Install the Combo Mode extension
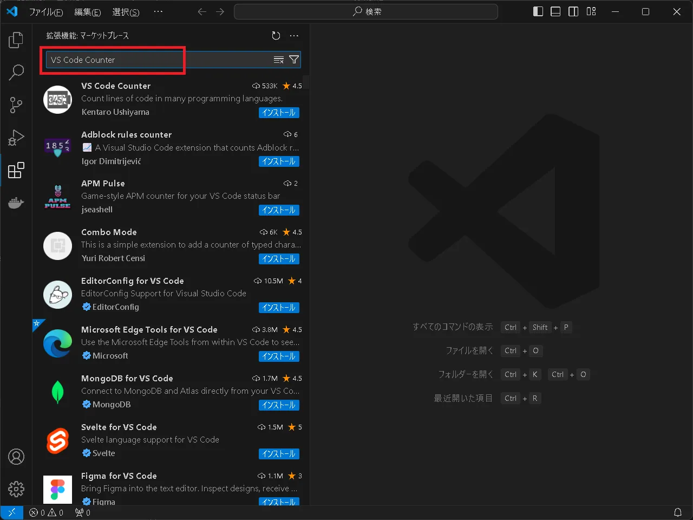Screen dimensions: 693x520 click(279, 259)
